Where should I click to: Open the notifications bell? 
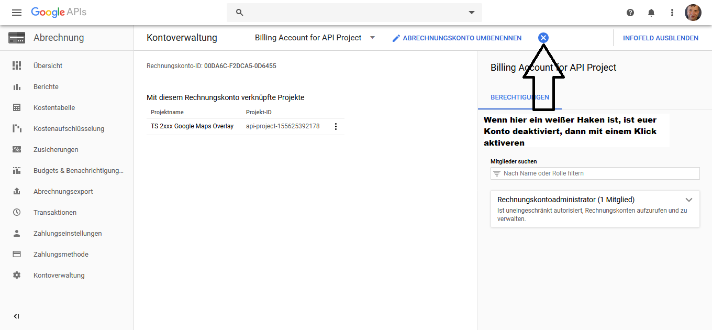[x=651, y=13]
